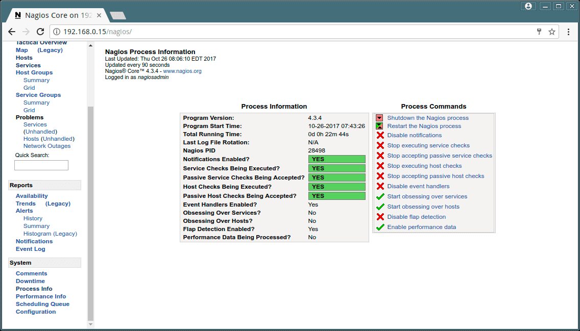This screenshot has height=331, width=580.
Task: Click inside the Quick Search field
Action: (41, 165)
